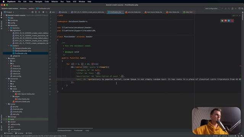Open the Refactor menu

coord(55,2)
